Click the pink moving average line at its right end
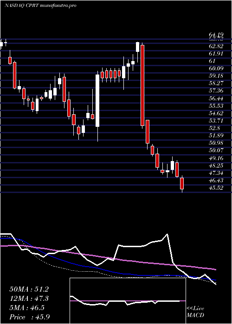Screen dimensions: 232x324 [215, 269]
